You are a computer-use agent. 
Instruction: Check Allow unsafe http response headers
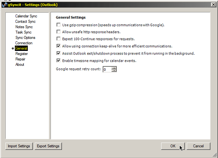59,32
